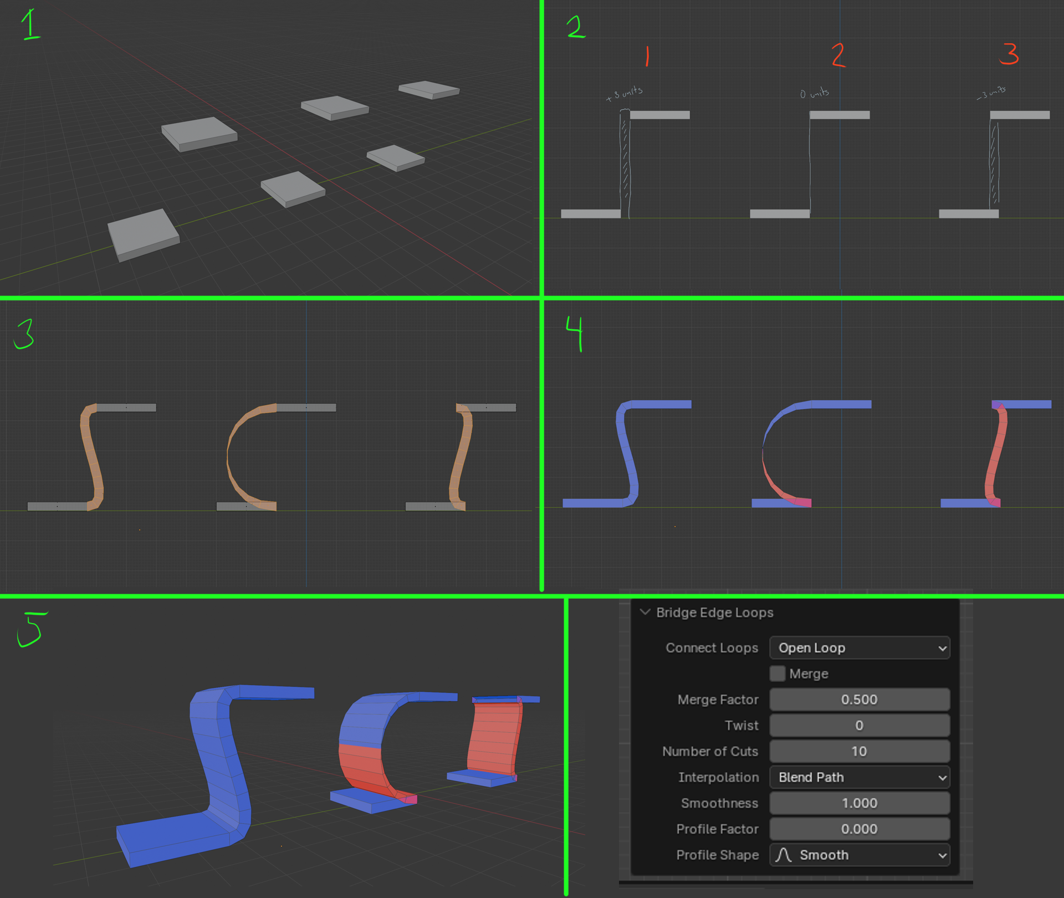Open the Connect Loops dropdown

click(860, 647)
